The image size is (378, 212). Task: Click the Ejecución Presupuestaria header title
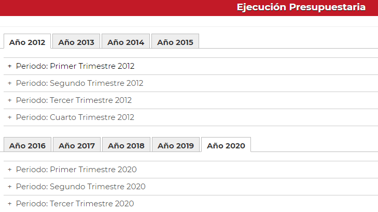click(x=301, y=7)
